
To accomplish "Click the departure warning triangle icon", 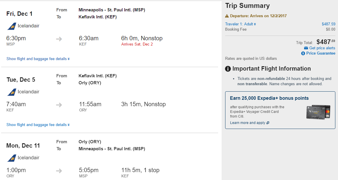I will point(227,16).
